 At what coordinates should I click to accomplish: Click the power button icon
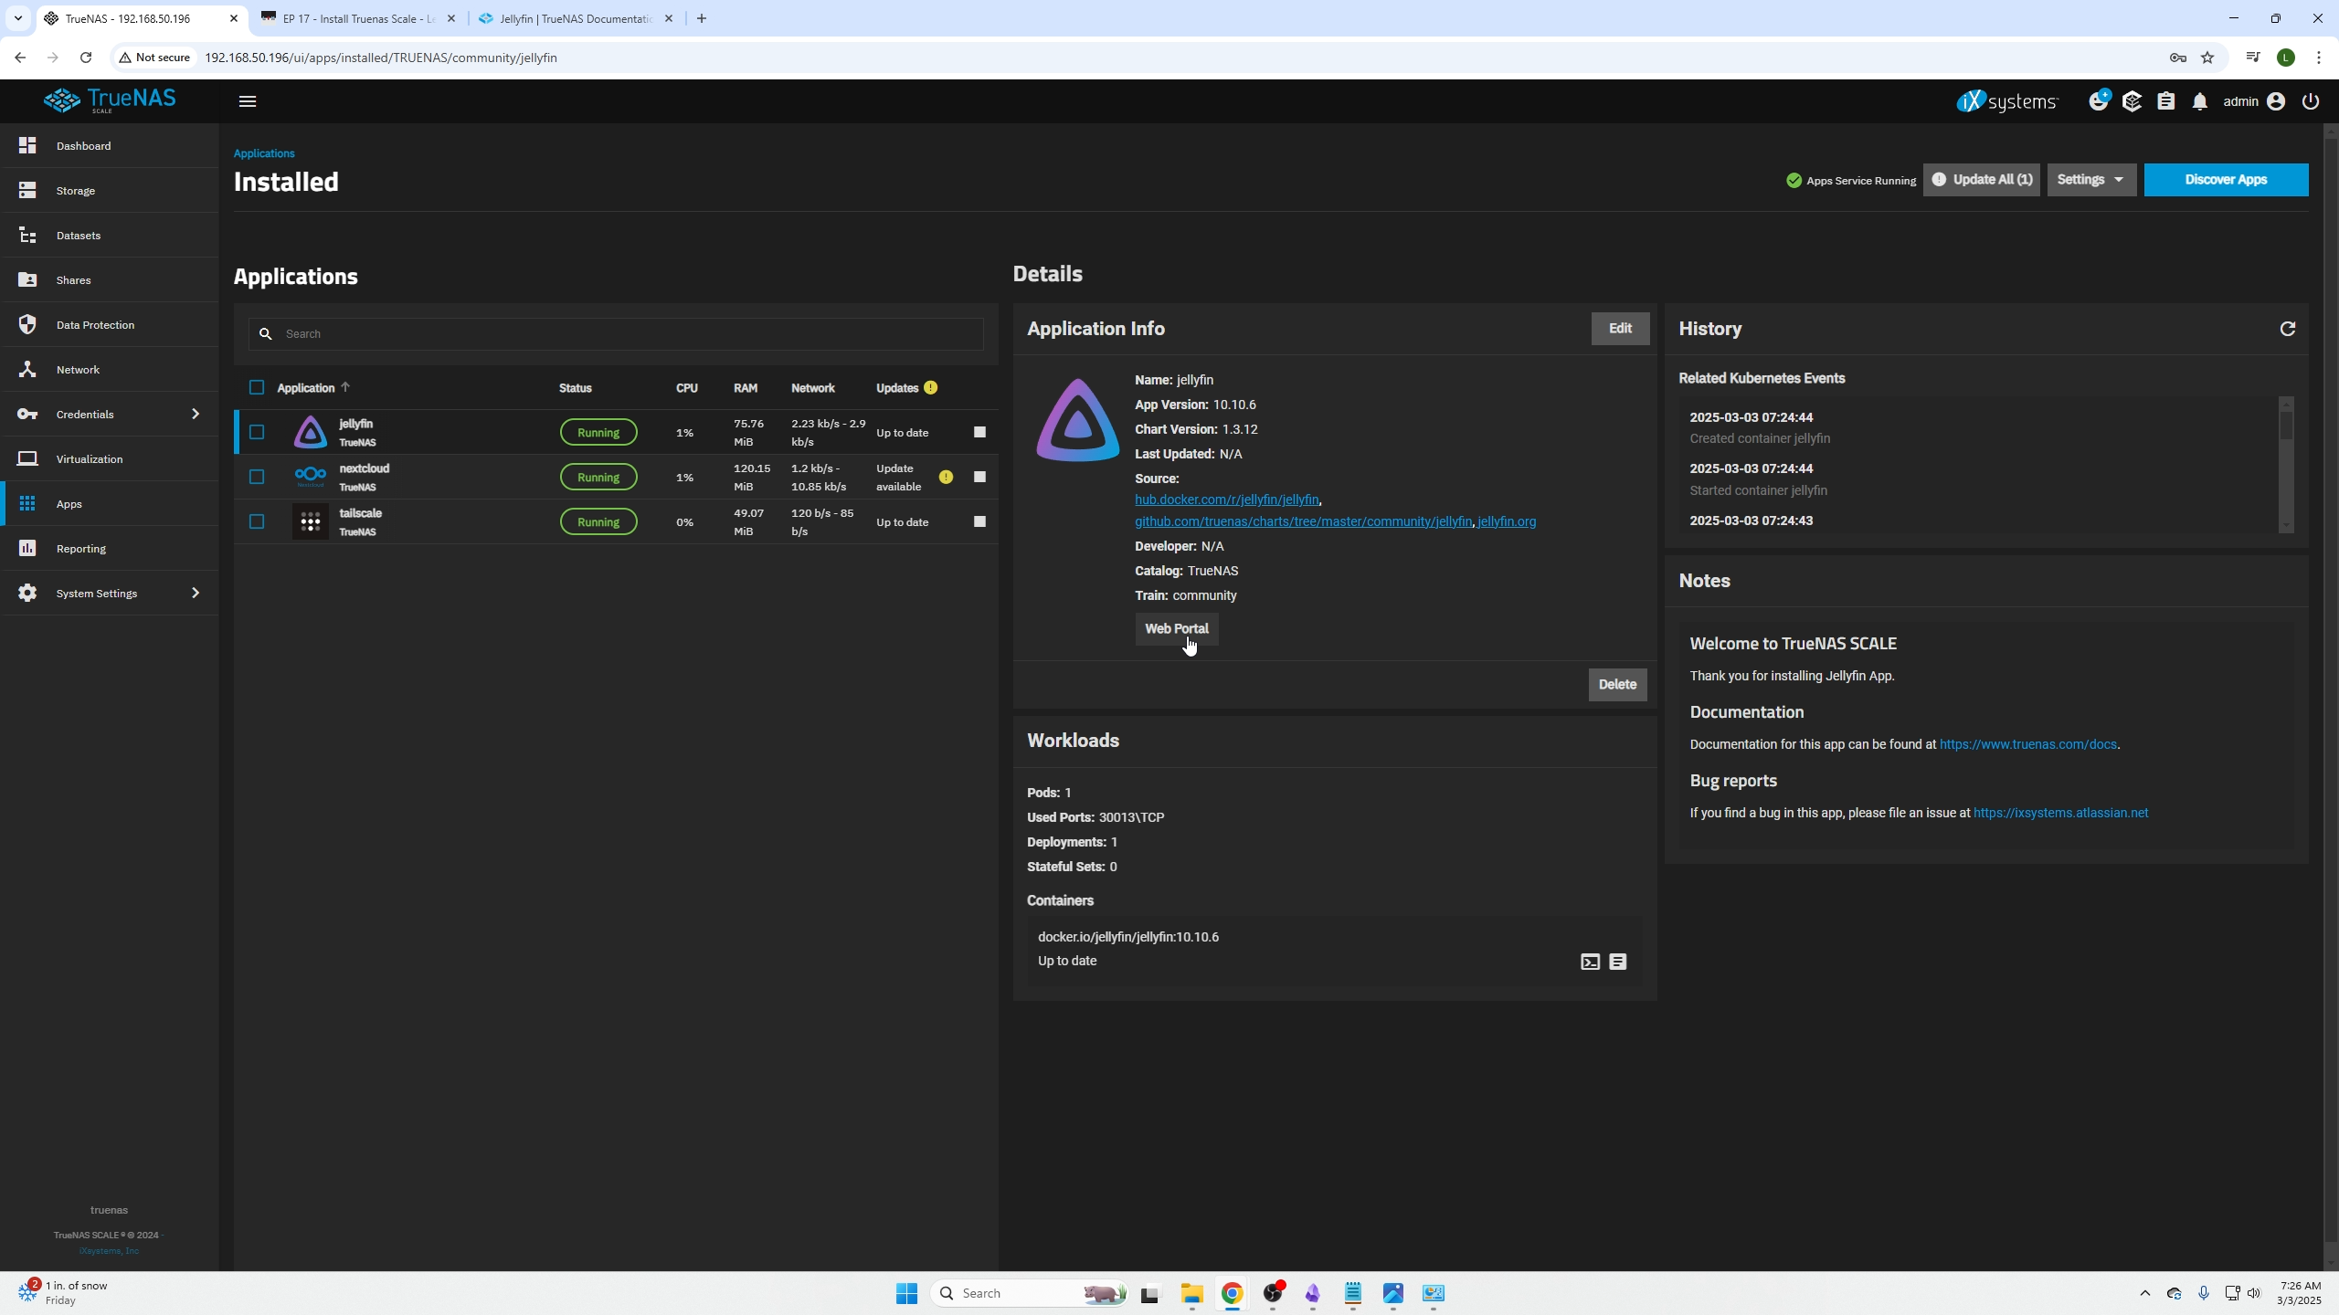[x=2310, y=101]
